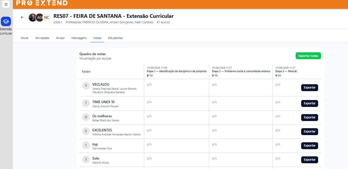Click member name Marcly Amorim Pizzani
The height and width of the screenshot is (169, 348).
[x=105, y=106]
